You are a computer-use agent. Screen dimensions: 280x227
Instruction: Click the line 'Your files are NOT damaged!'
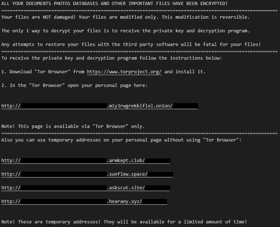(125, 17)
